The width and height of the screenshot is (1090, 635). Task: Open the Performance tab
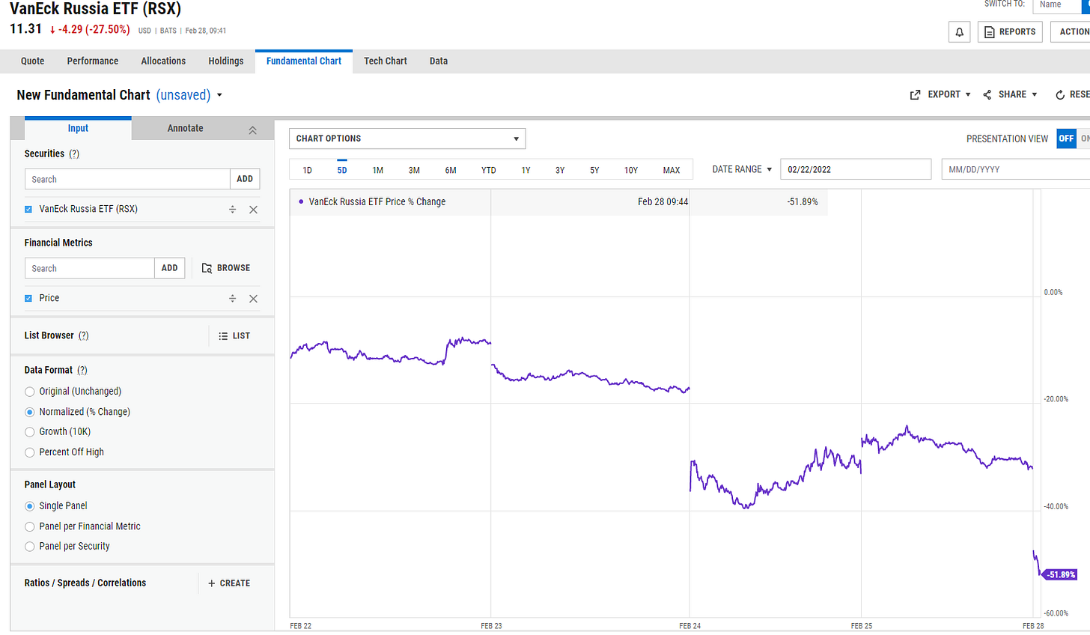click(93, 61)
